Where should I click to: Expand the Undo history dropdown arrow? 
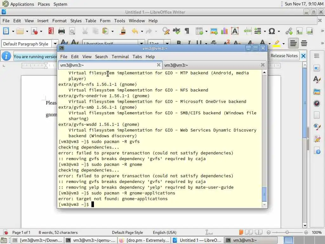142,31
